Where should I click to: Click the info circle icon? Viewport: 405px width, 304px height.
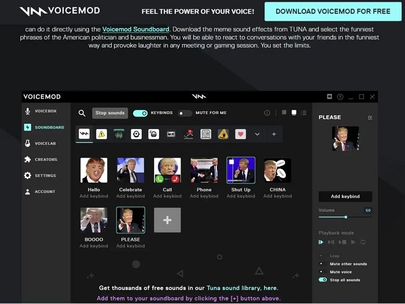[267, 113]
